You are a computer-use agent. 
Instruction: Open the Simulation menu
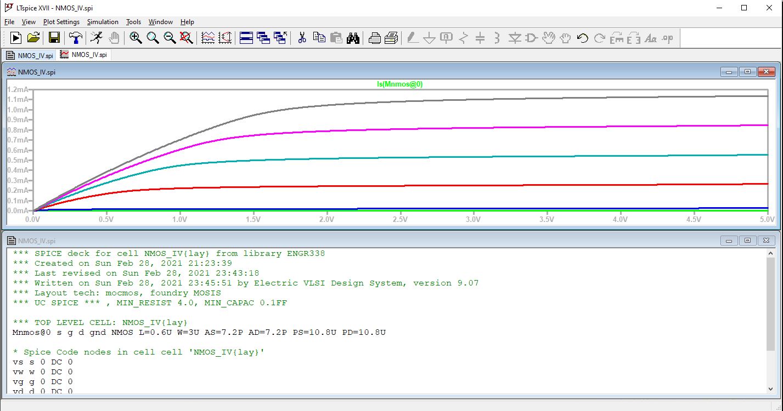pyautogui.click(x=103, y=22)
